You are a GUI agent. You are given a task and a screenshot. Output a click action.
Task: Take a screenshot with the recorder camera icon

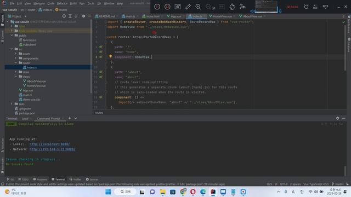(x=178, y=7)
